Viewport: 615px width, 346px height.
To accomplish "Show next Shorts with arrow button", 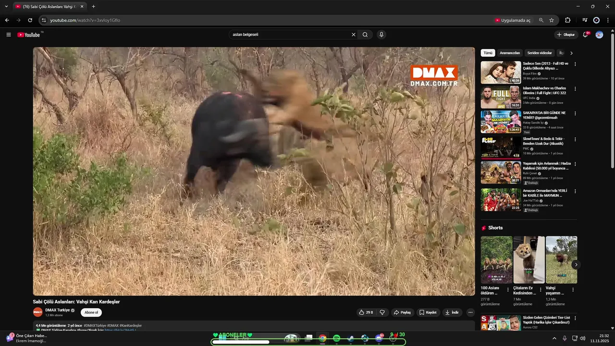I will [576, 265].
